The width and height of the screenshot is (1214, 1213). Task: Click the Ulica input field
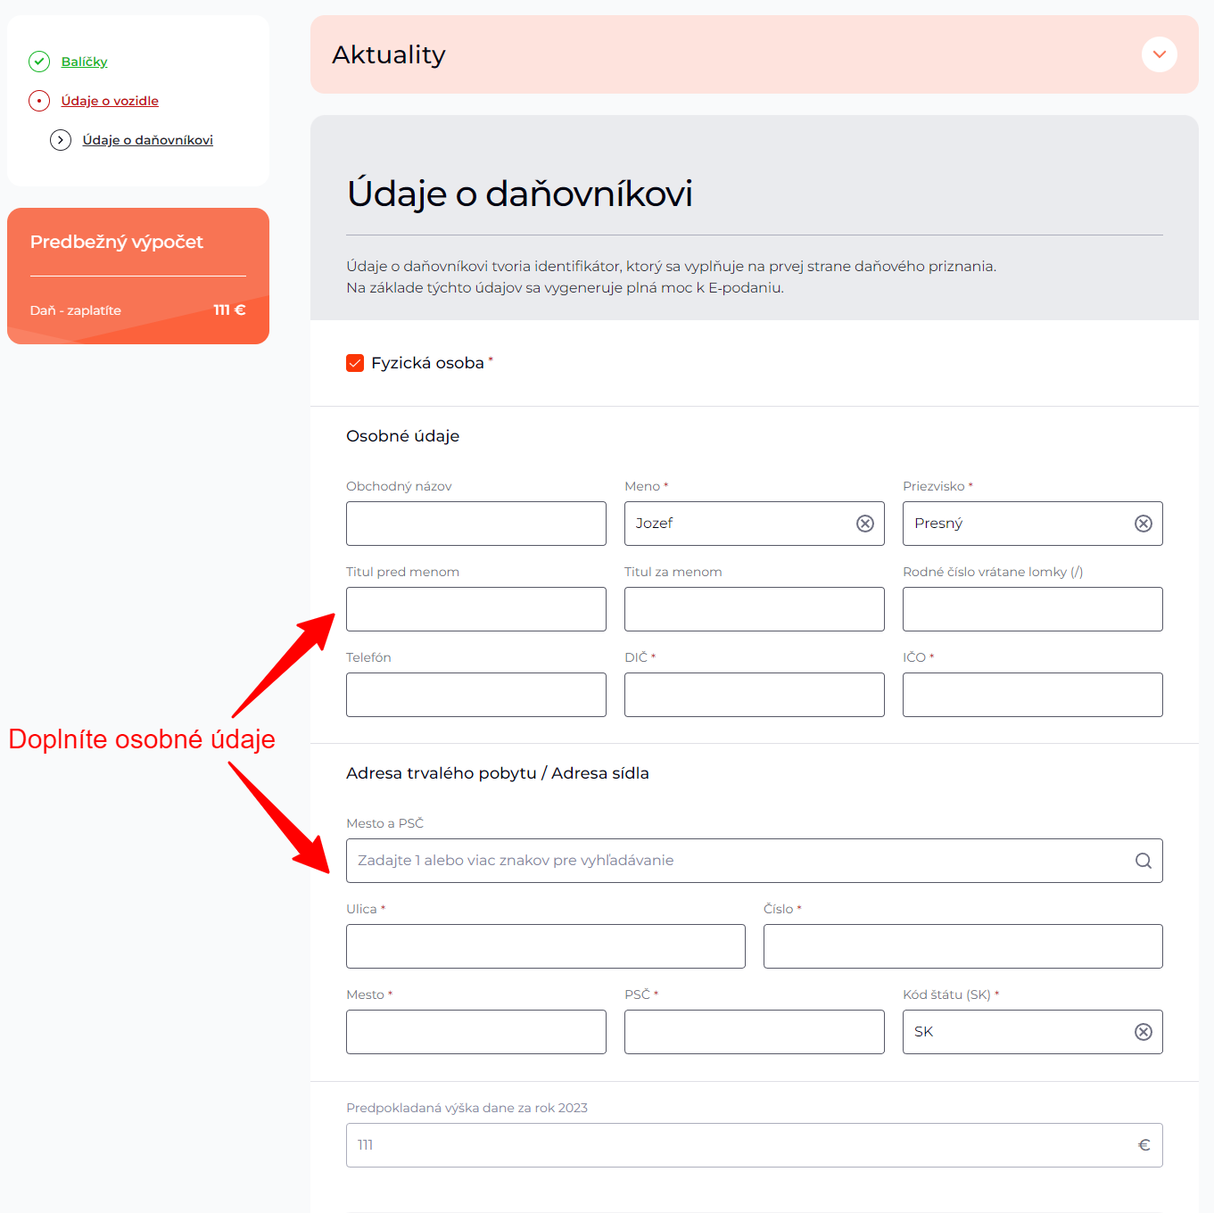(x=546, y=946)
